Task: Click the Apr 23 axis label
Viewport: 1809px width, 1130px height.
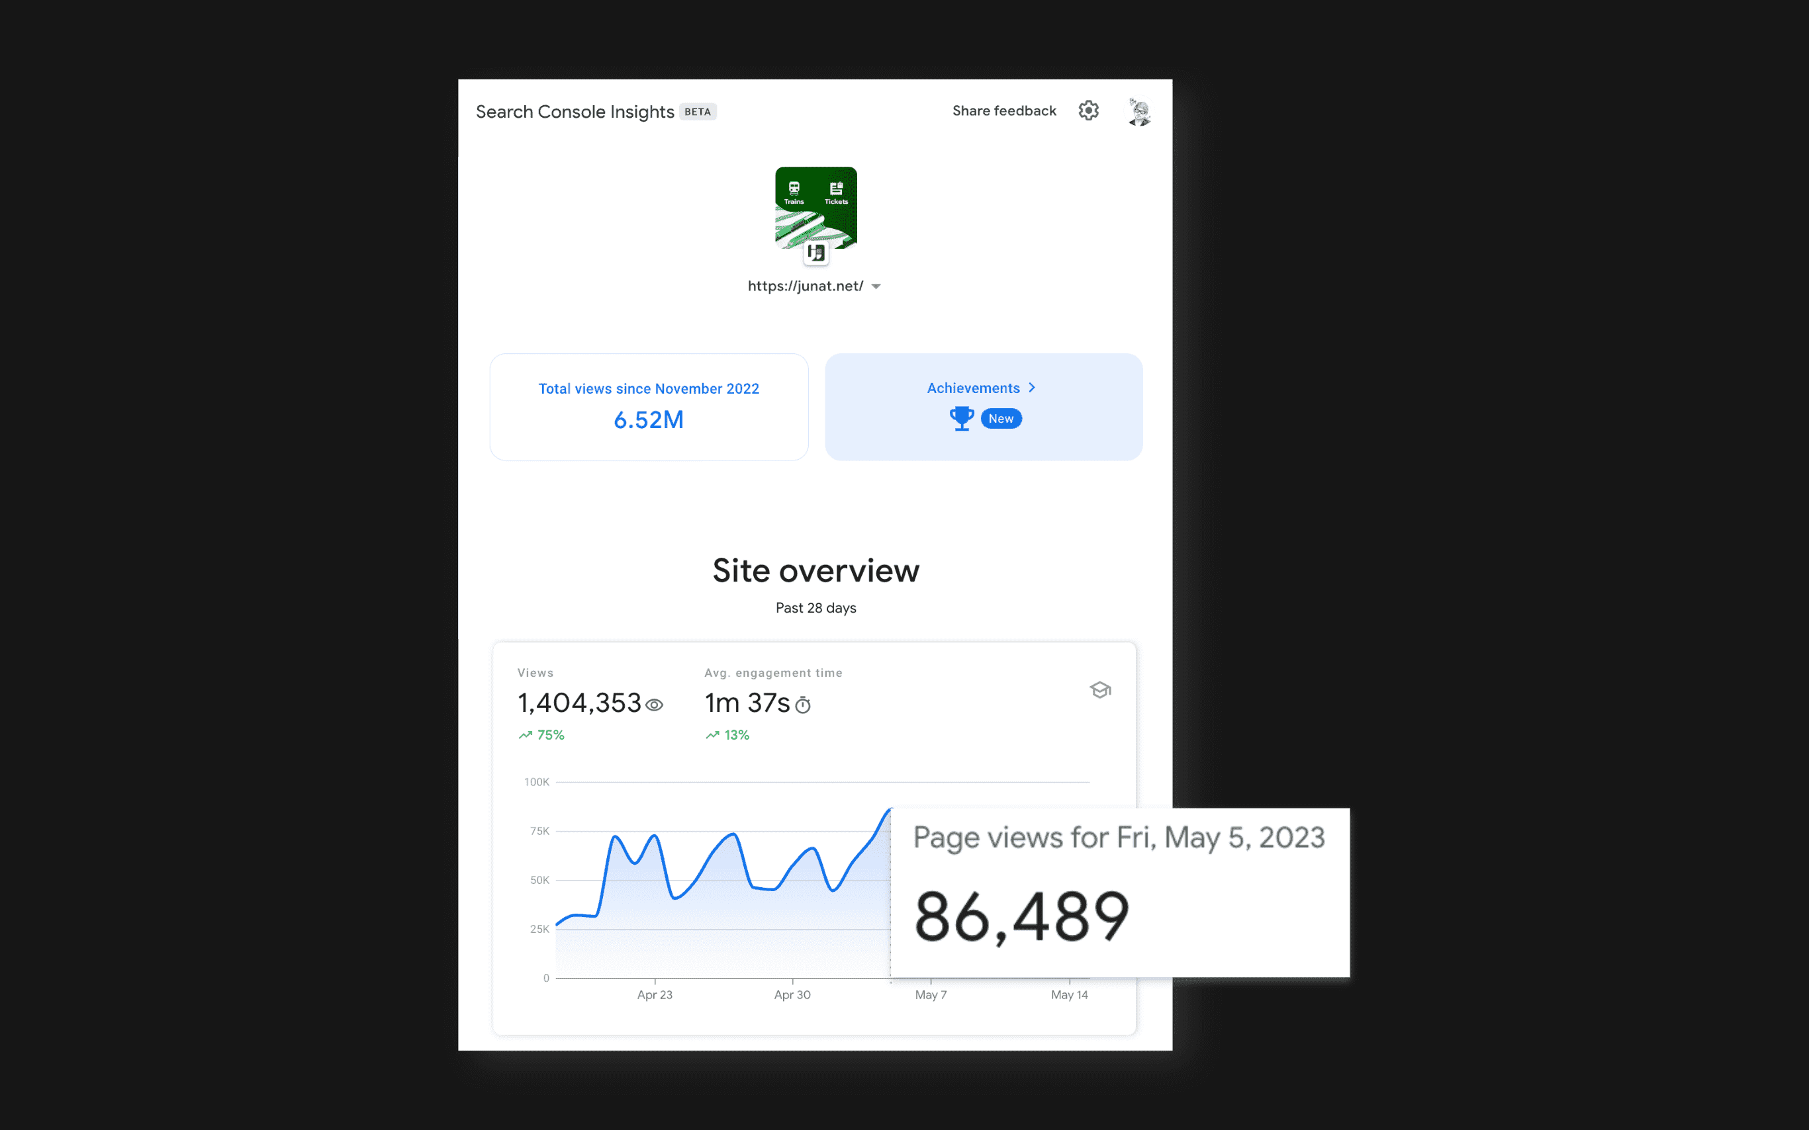Action: (655, 995)
